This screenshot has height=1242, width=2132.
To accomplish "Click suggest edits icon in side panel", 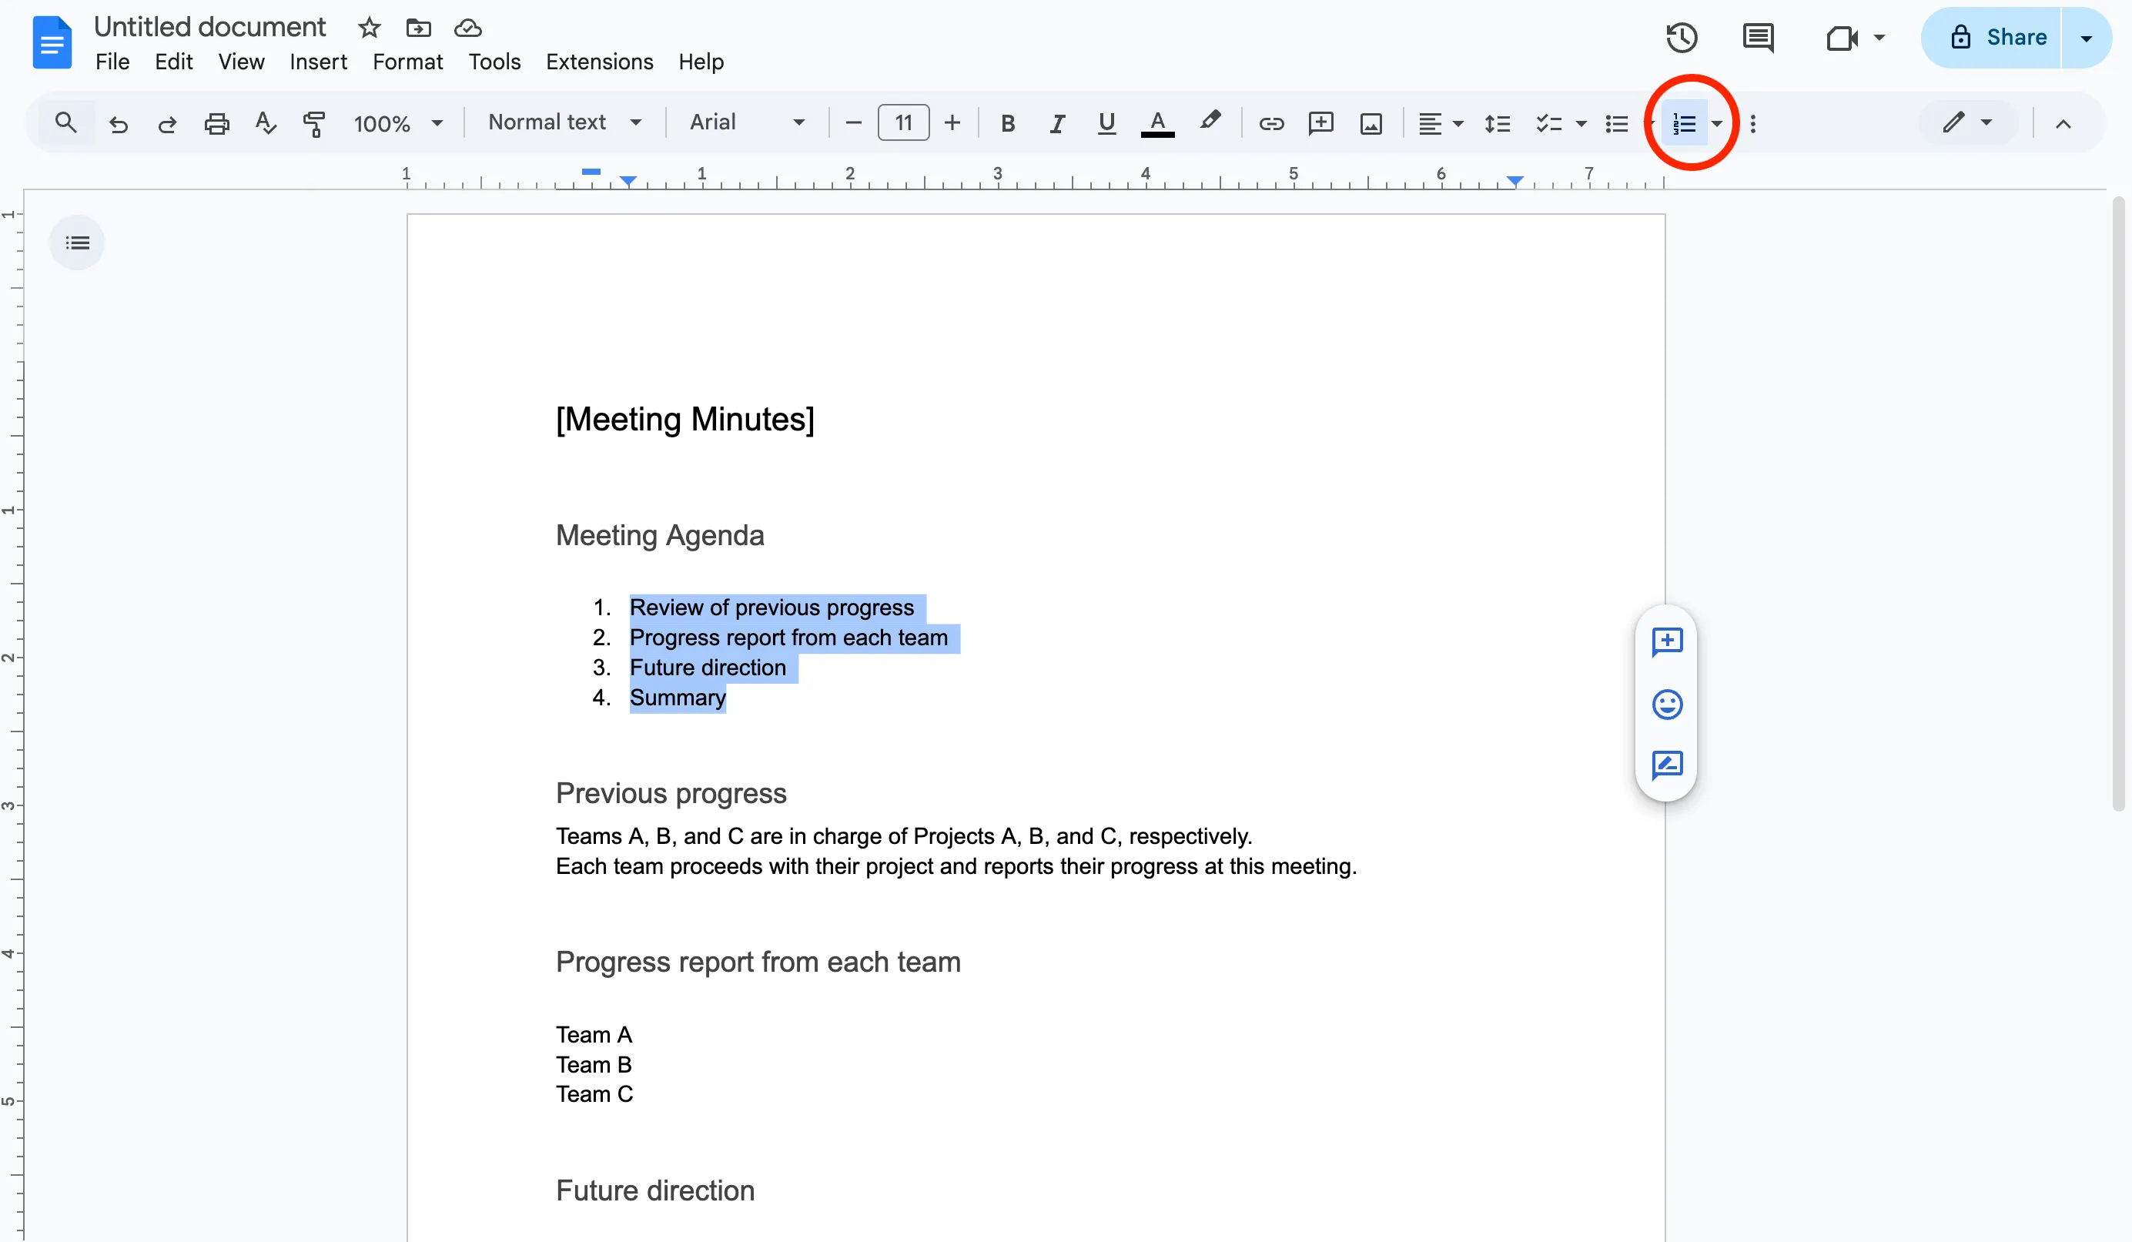I will click(1667, 765).
